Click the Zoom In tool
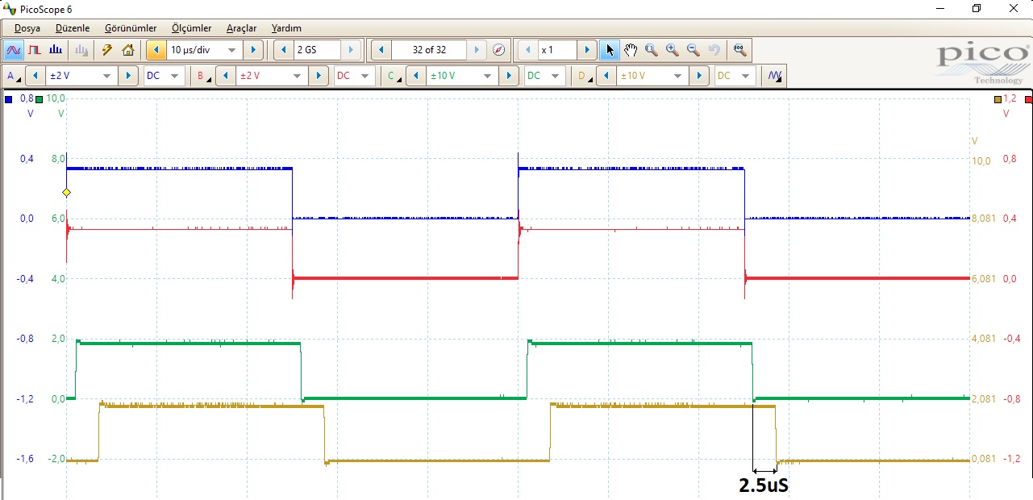The width and height of the screenshot is (1033, 500). tap(673, 50)
